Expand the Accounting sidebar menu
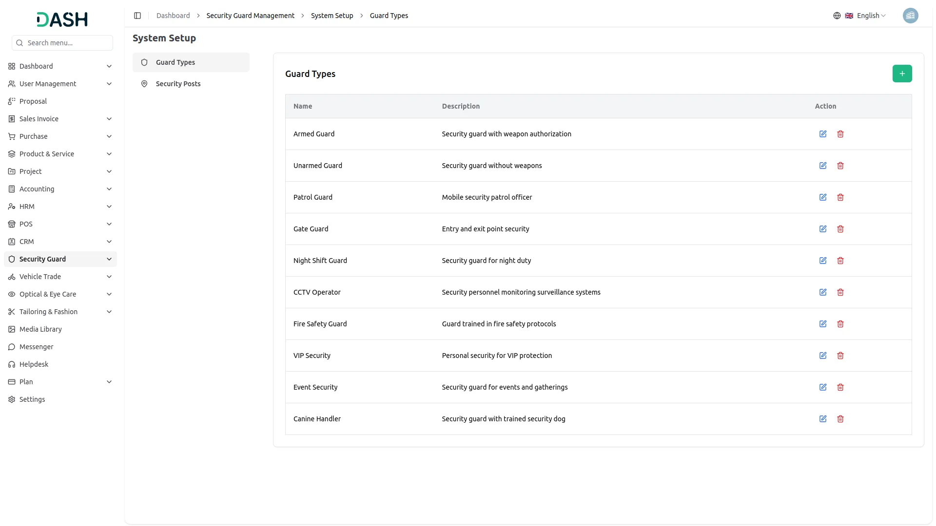This screenshot has width=936, height=526. [x=60, y=189]
